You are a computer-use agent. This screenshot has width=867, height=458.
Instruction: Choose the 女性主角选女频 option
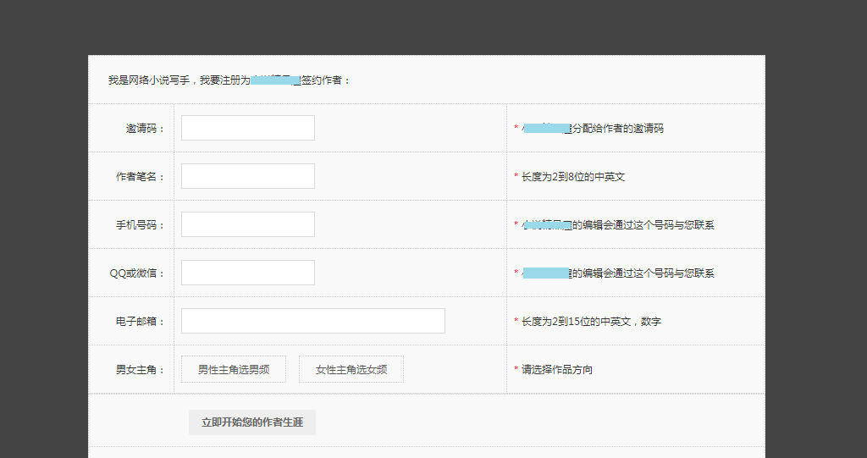point(351,369)
